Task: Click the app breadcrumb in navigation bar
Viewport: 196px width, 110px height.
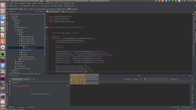Action: click(x=21, y=9)
